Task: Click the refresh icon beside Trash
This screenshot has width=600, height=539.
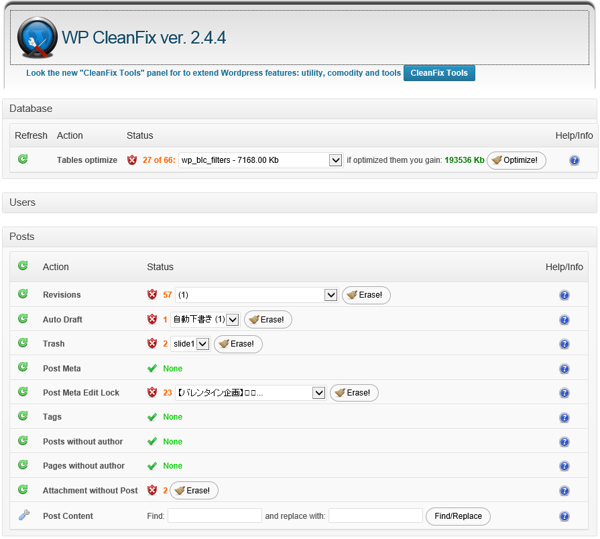Action: click(23, 343)
